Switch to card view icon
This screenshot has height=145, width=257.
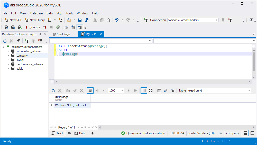click(151, 90)
